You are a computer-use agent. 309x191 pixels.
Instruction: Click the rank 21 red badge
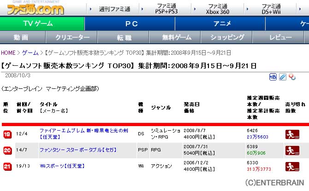(x=7, y=167)
